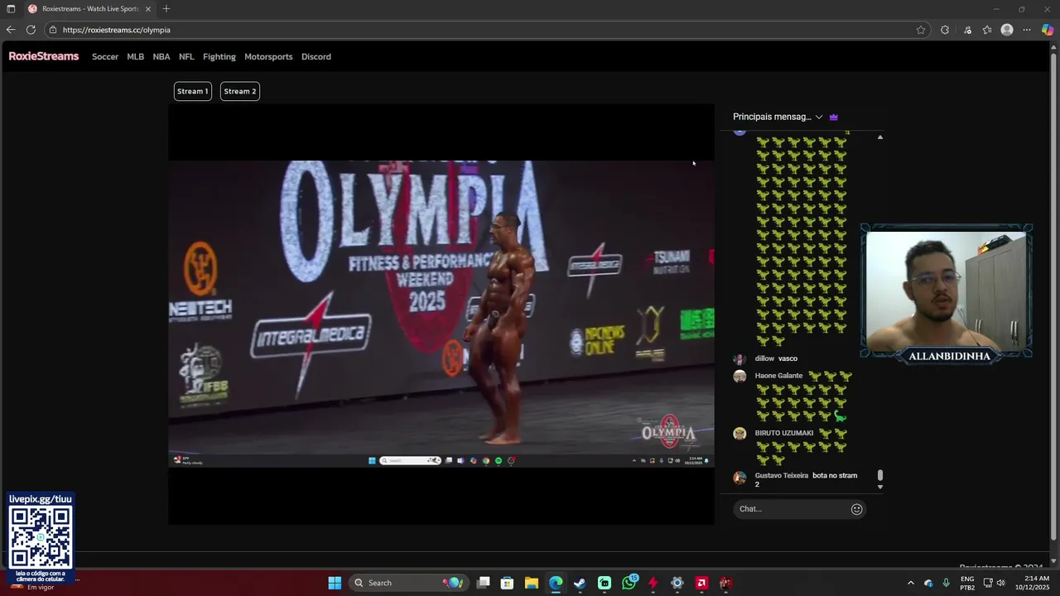
Task: Switch to Stream 2
Action: coord(240,91)
